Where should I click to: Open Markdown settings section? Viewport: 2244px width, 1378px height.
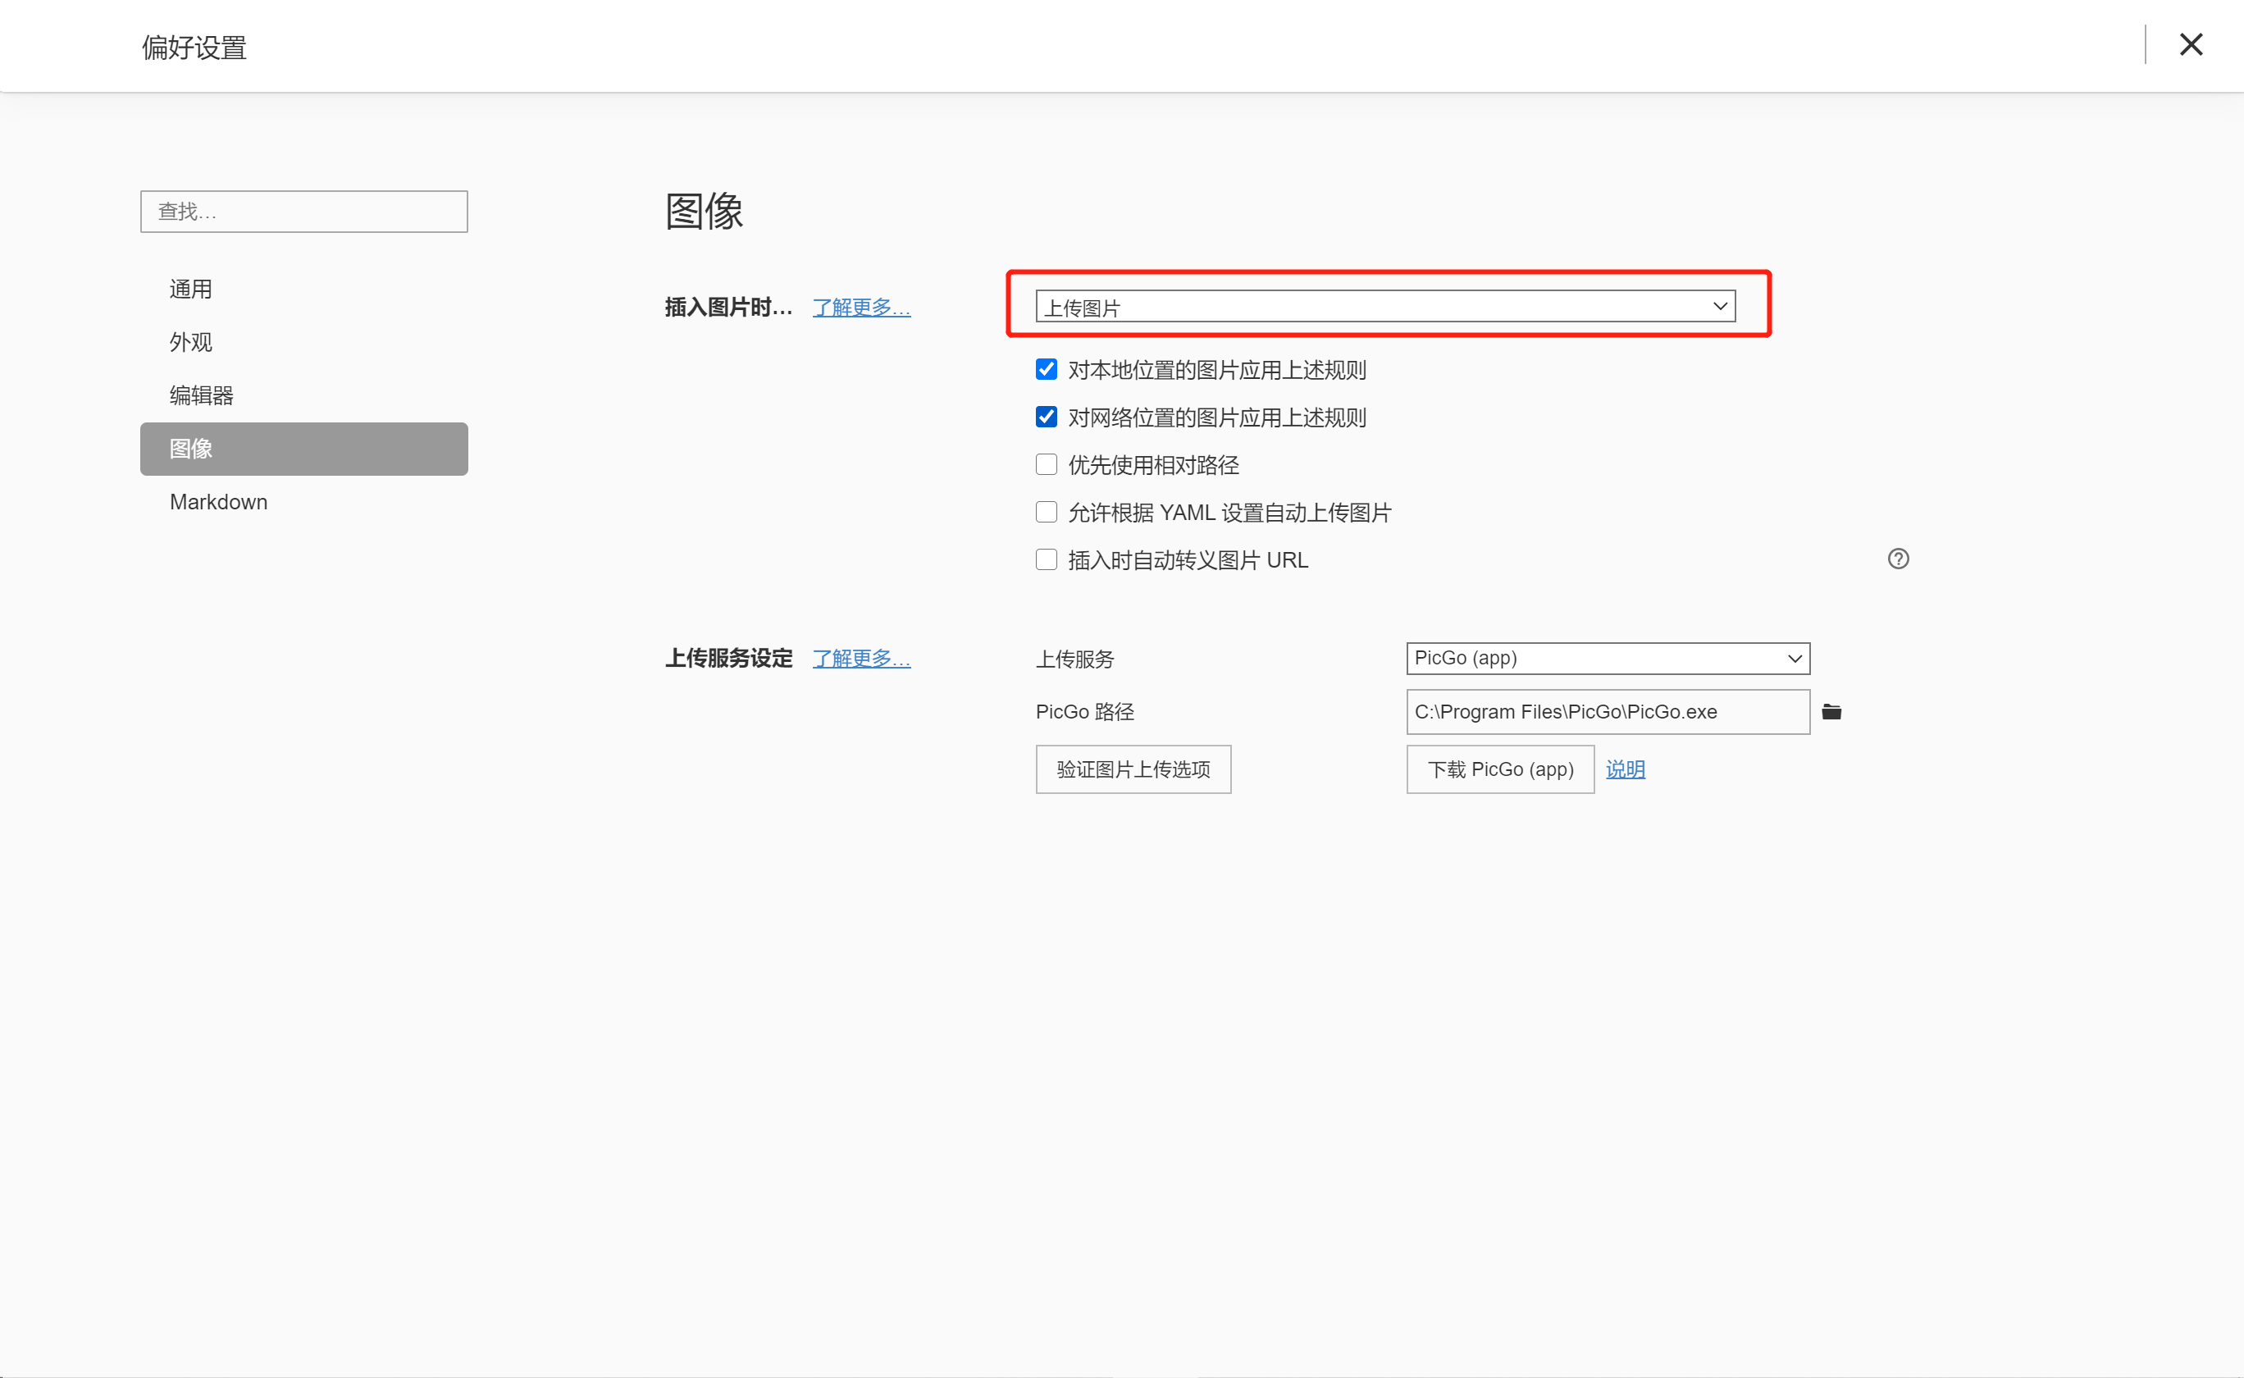point(219,502)
